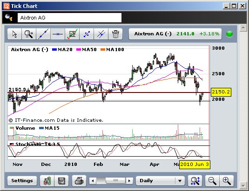Click the chart horizontal scroll slider thumb

(x=115, y=180)
